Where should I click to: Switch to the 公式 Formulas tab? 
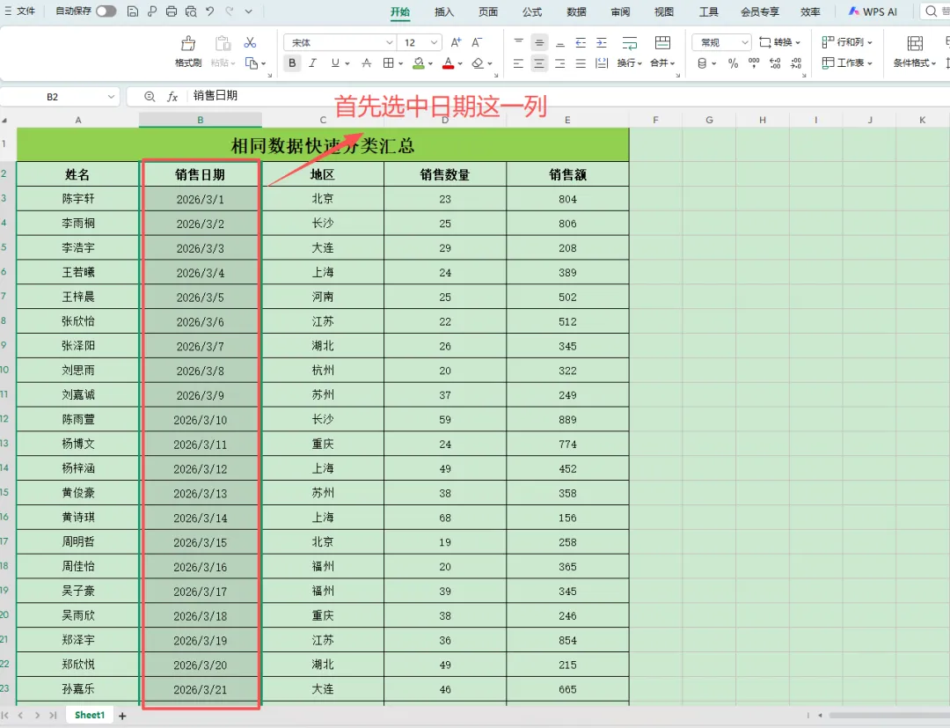click(532, 11)
